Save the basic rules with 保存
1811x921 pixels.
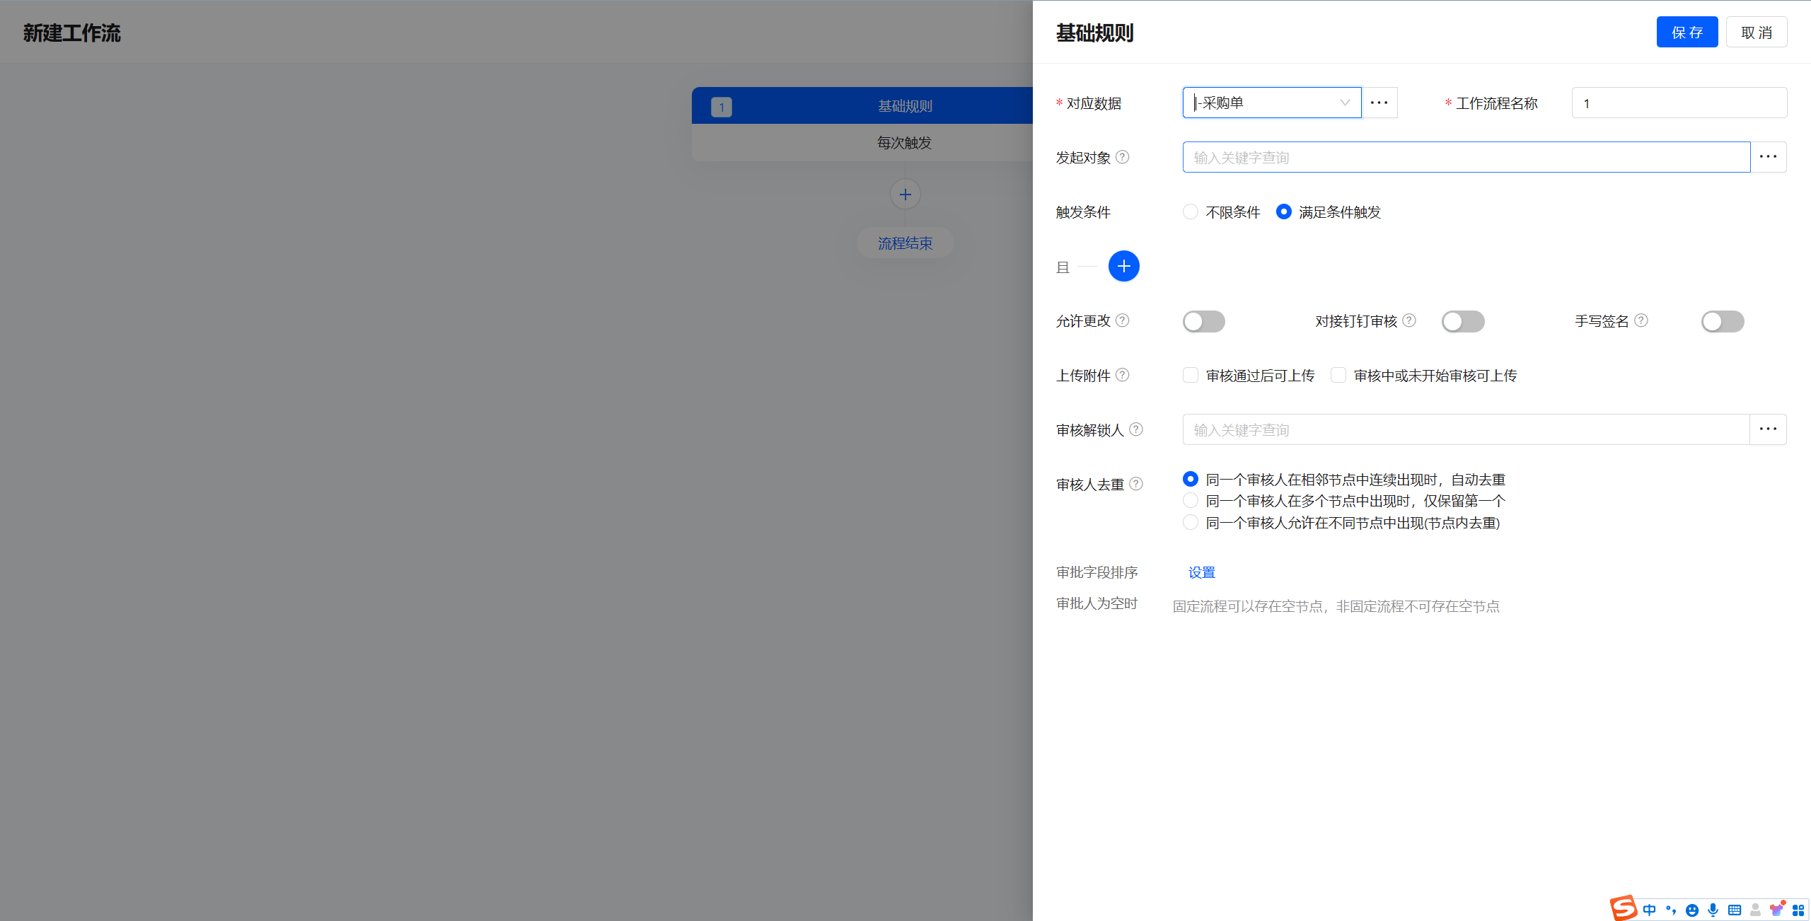[1687, 32]
